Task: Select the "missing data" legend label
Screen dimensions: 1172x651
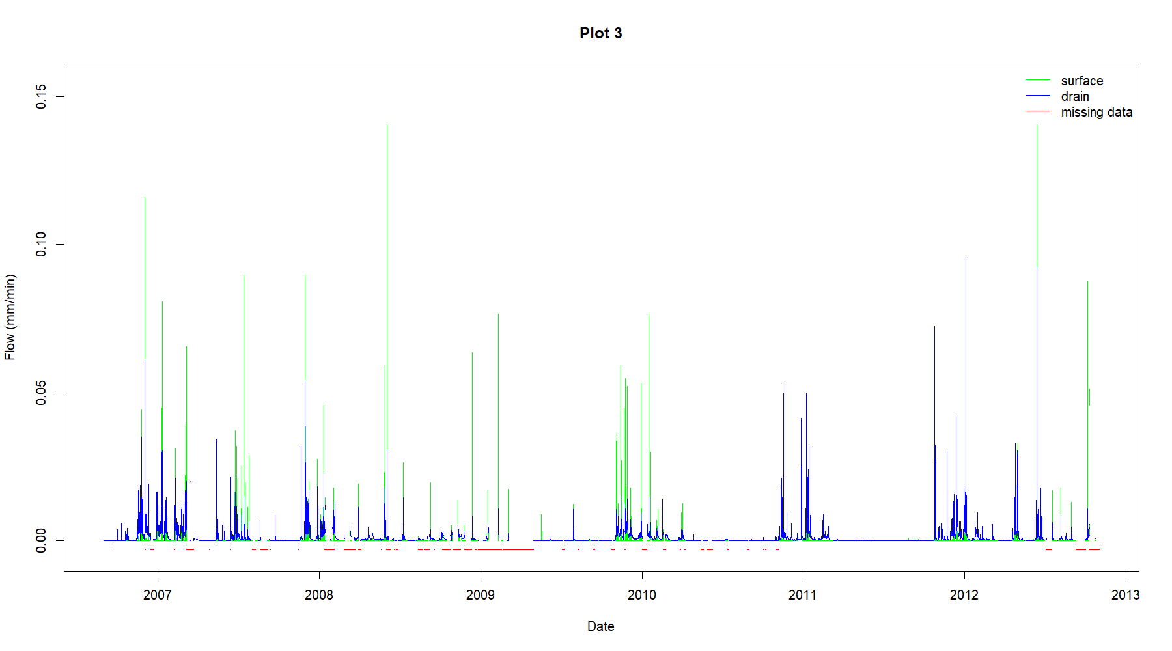Action: click(x=1096, y=112)
